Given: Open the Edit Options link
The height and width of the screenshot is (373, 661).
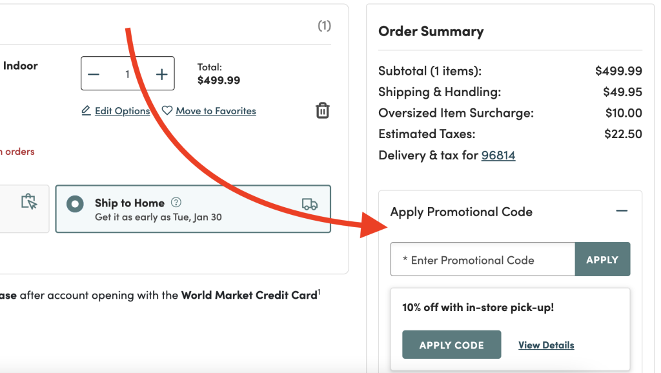Looking at the screenshot, I should (122, 111).
